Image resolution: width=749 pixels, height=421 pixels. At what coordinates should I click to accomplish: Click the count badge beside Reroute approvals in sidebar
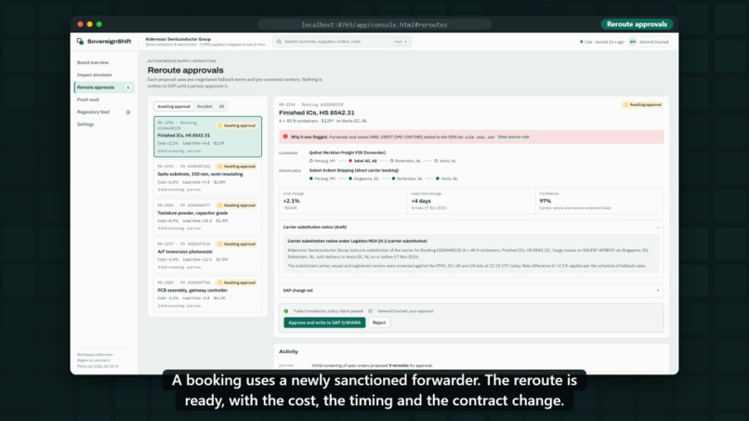click(x=128, y=87)
